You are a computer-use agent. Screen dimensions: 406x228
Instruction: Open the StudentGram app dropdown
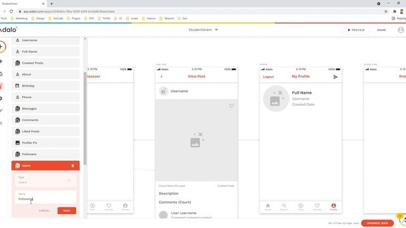(203, 30)
